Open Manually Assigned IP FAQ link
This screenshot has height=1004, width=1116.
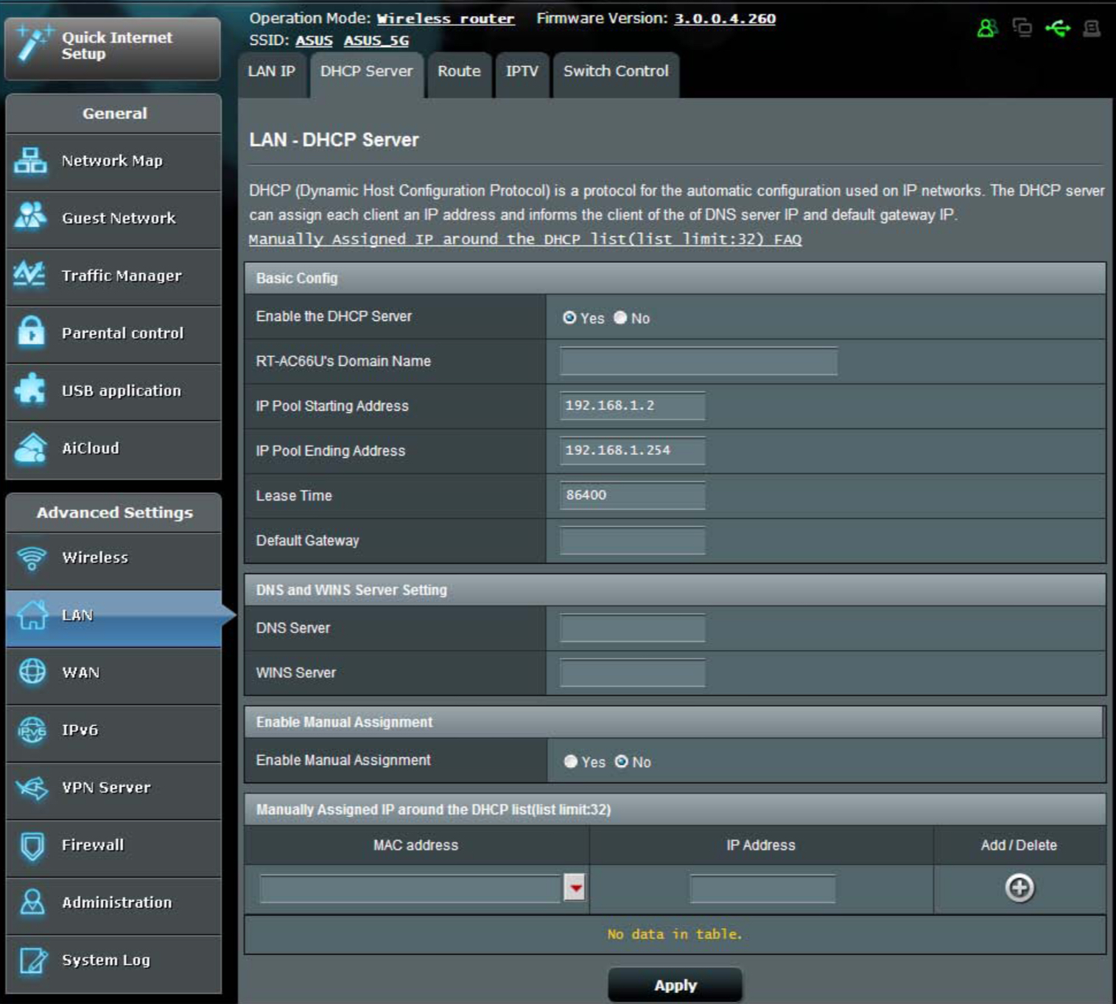(524, 239)
